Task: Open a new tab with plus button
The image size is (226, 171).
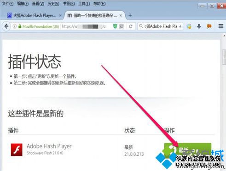Action: click(130, 15)
